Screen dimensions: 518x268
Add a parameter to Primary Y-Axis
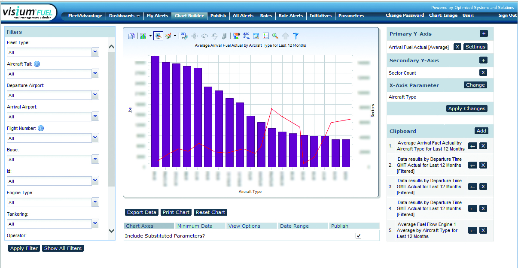pyautogui.click(x=483, y=34)
